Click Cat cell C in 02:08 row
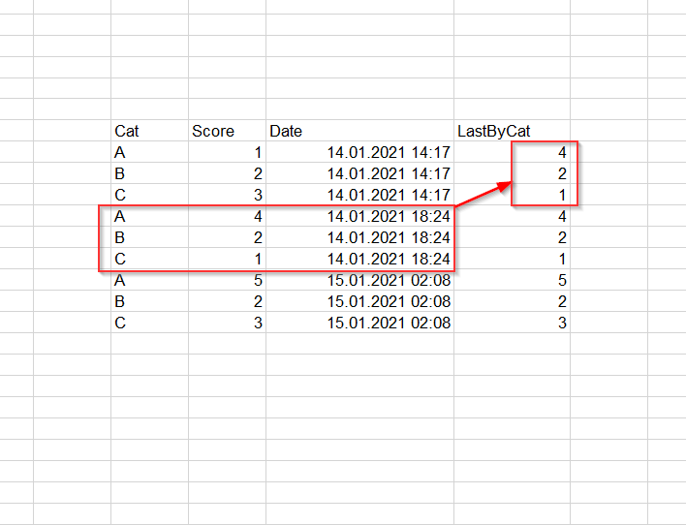686x525 pixels. click(149, 323)
